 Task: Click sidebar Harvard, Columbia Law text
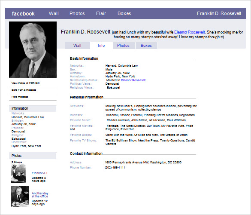coord(27,117)
